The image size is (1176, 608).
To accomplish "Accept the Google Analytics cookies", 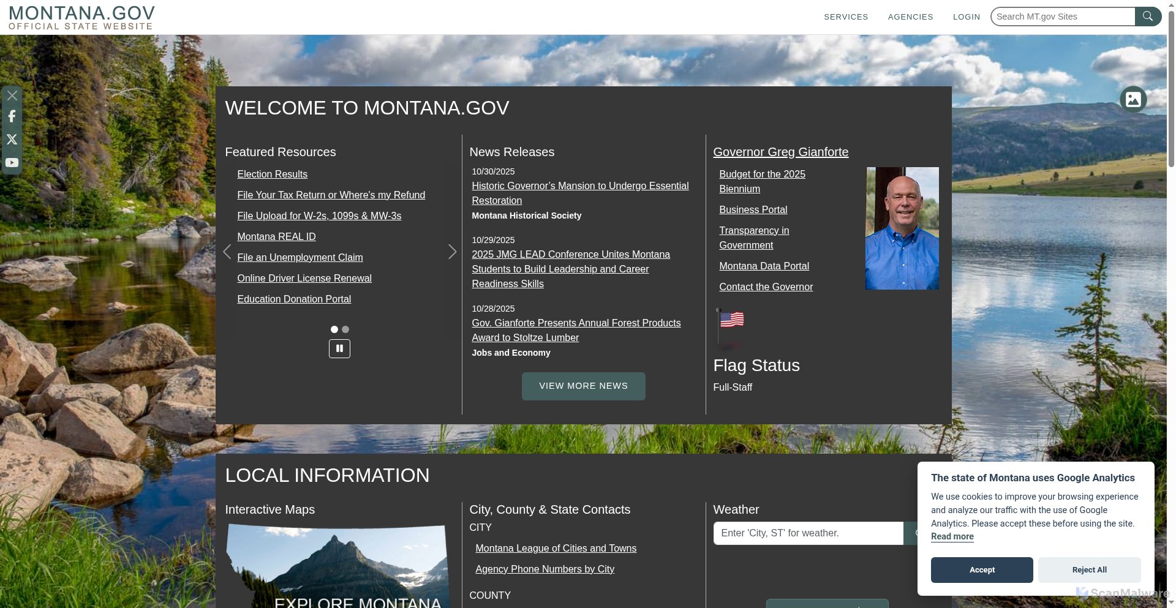I will pos(981,569).
